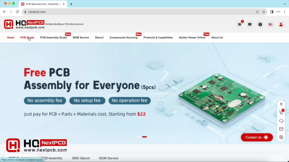
Task: Click the $22 starting price text
Action: coord(141,114)
